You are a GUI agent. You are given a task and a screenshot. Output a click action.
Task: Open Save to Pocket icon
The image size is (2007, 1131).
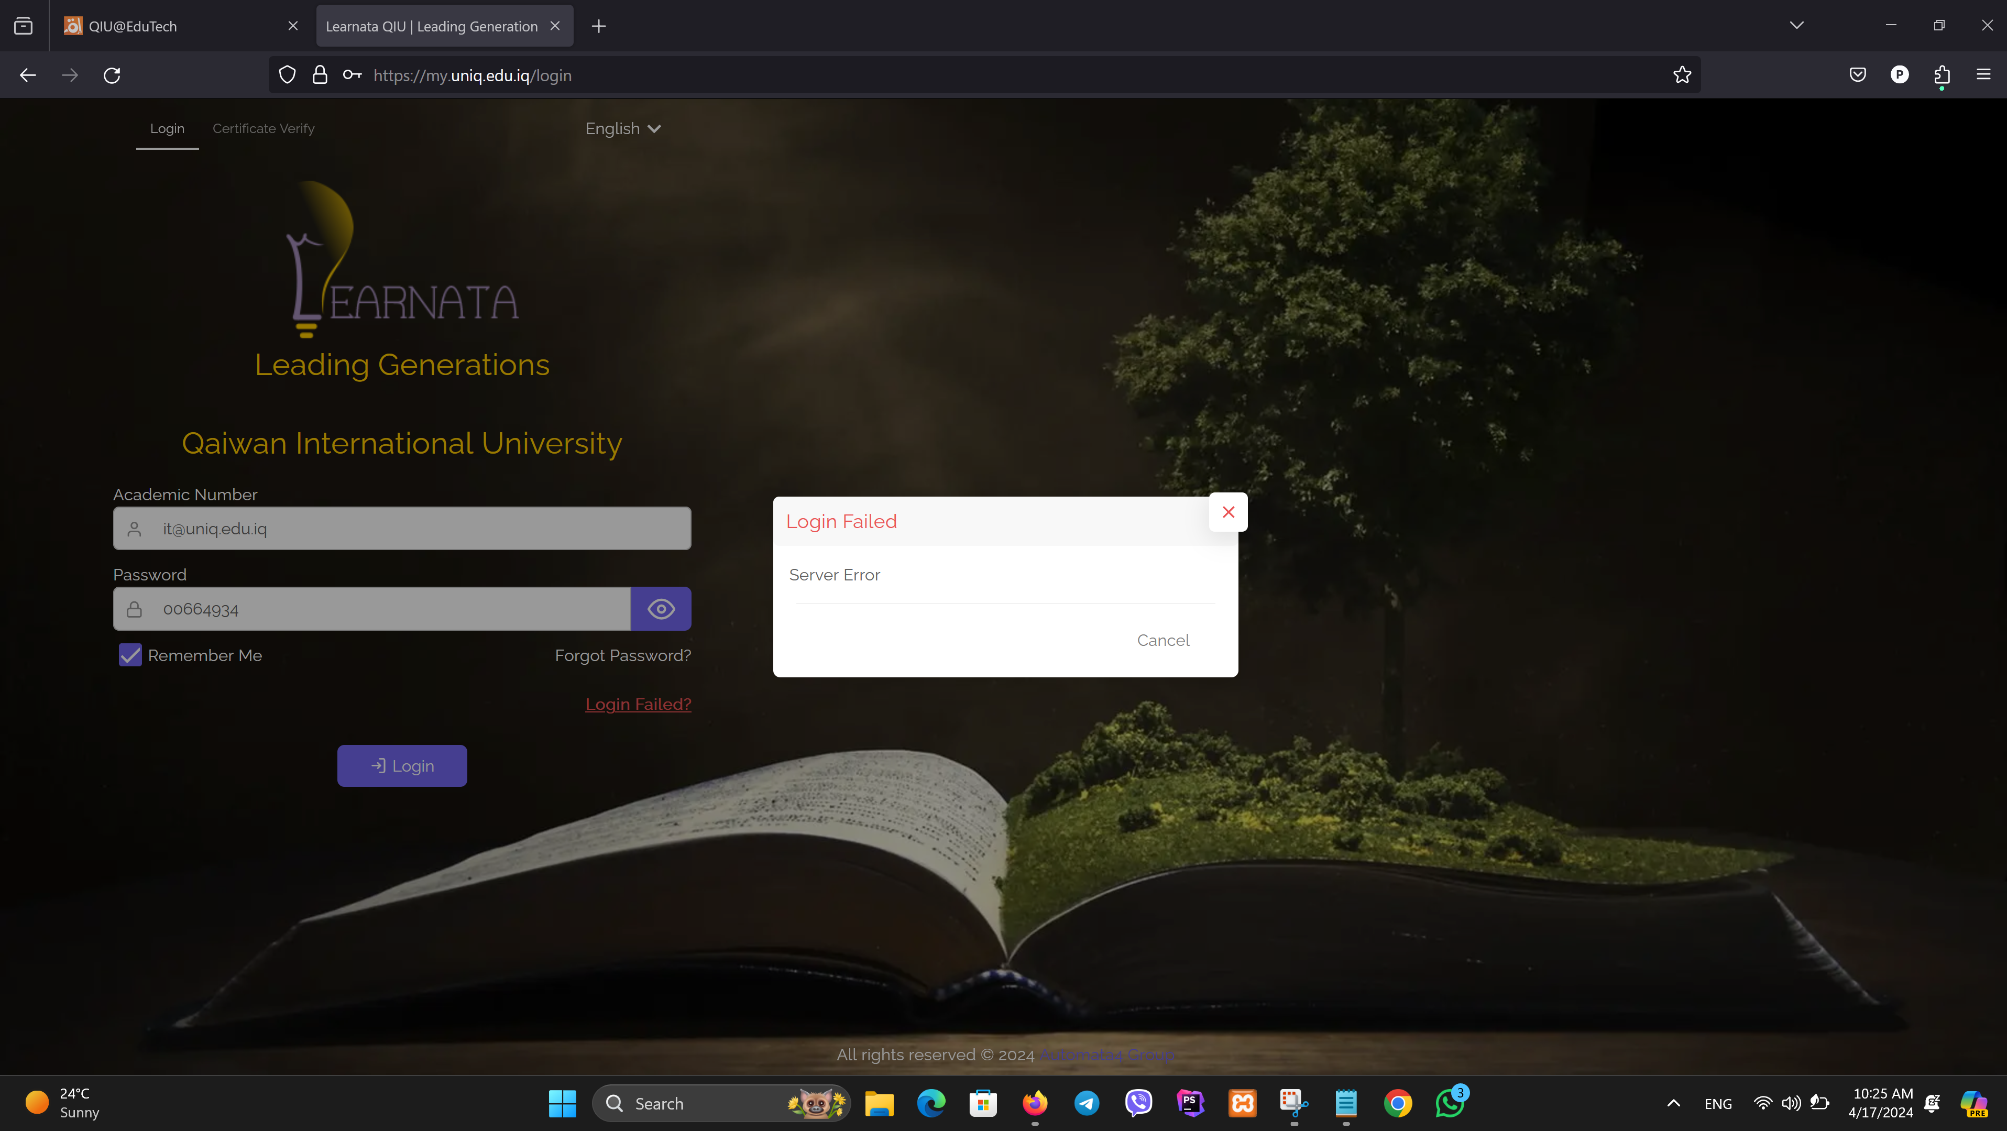click(1858, 75)
